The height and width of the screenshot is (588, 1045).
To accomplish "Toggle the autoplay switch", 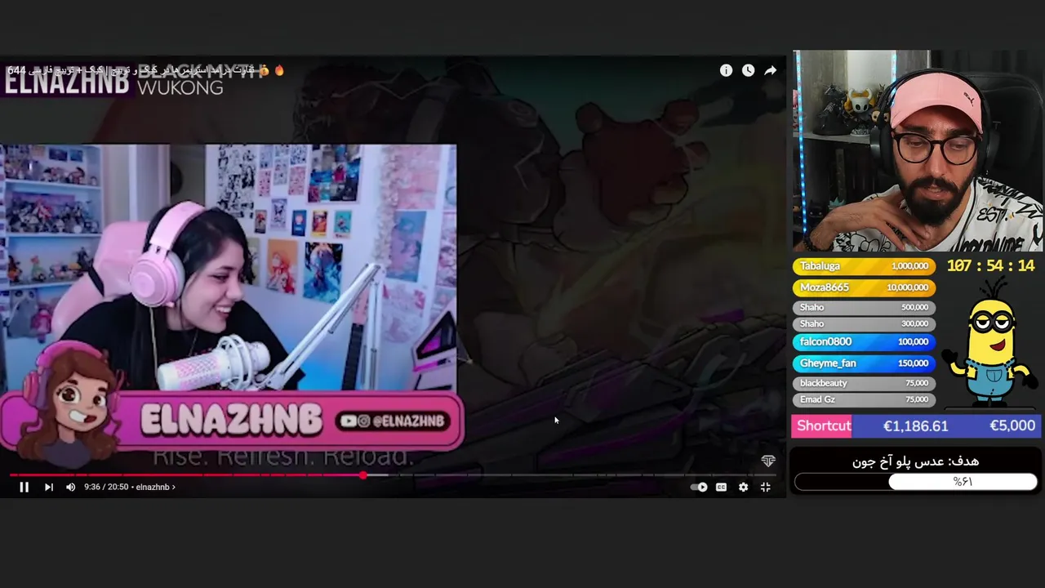I will (x=699, y=487).
